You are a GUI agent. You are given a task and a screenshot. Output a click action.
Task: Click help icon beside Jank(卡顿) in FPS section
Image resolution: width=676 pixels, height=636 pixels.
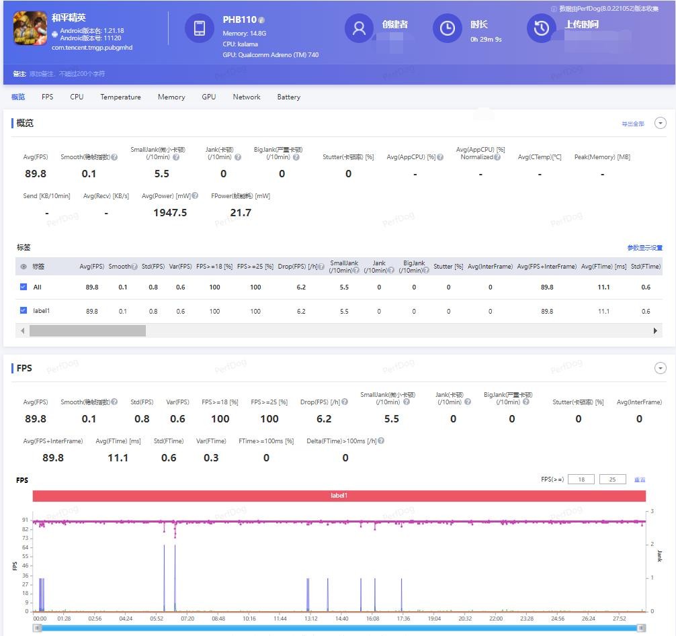468,402
